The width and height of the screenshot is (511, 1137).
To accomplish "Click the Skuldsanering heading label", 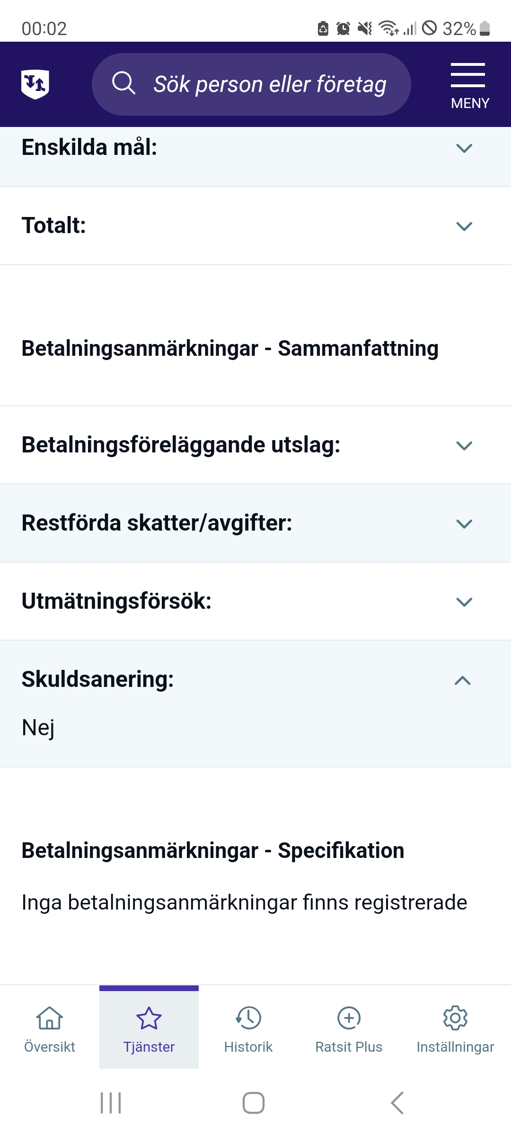I will (98, 679).
